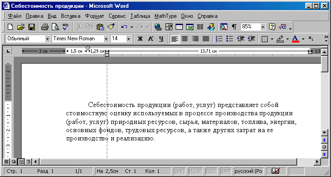The image size is (331, 177).
Task: Apply subscript formatting
Action: pyautogui.click(x=310, y=39)
